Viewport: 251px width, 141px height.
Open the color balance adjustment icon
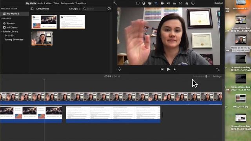click(x=144, y=3)
